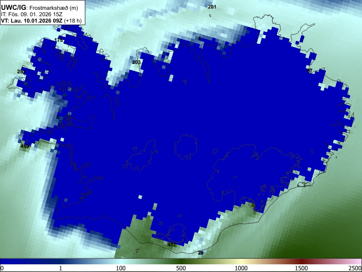Click the frost-level colour scale bar
362x272 pixels.
pyautogui.click(x=181, y=261)
